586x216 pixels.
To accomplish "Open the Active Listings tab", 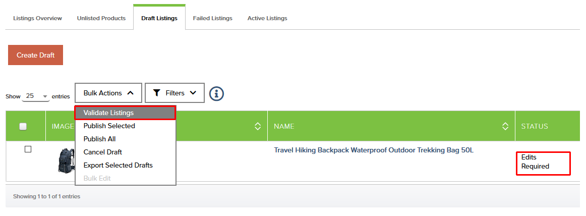I will (267, 18).
